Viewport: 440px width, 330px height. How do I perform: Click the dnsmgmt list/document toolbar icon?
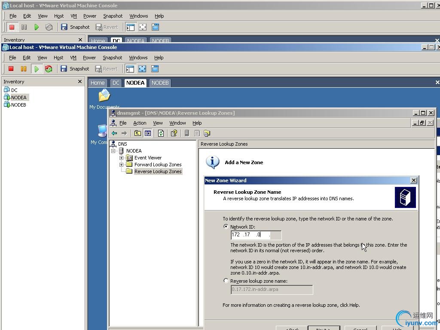[197, 133]
